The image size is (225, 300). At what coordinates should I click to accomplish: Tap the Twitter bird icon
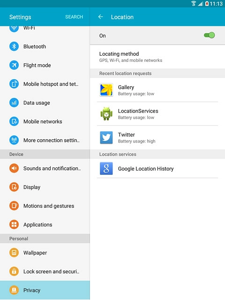pos(106,137)
